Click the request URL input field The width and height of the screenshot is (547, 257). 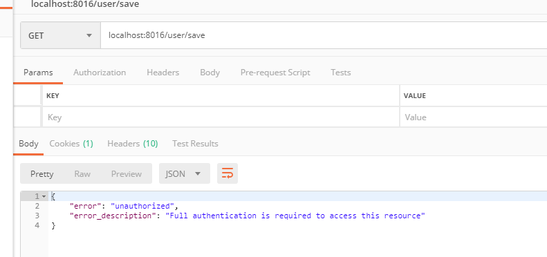(x=324, y=35)
